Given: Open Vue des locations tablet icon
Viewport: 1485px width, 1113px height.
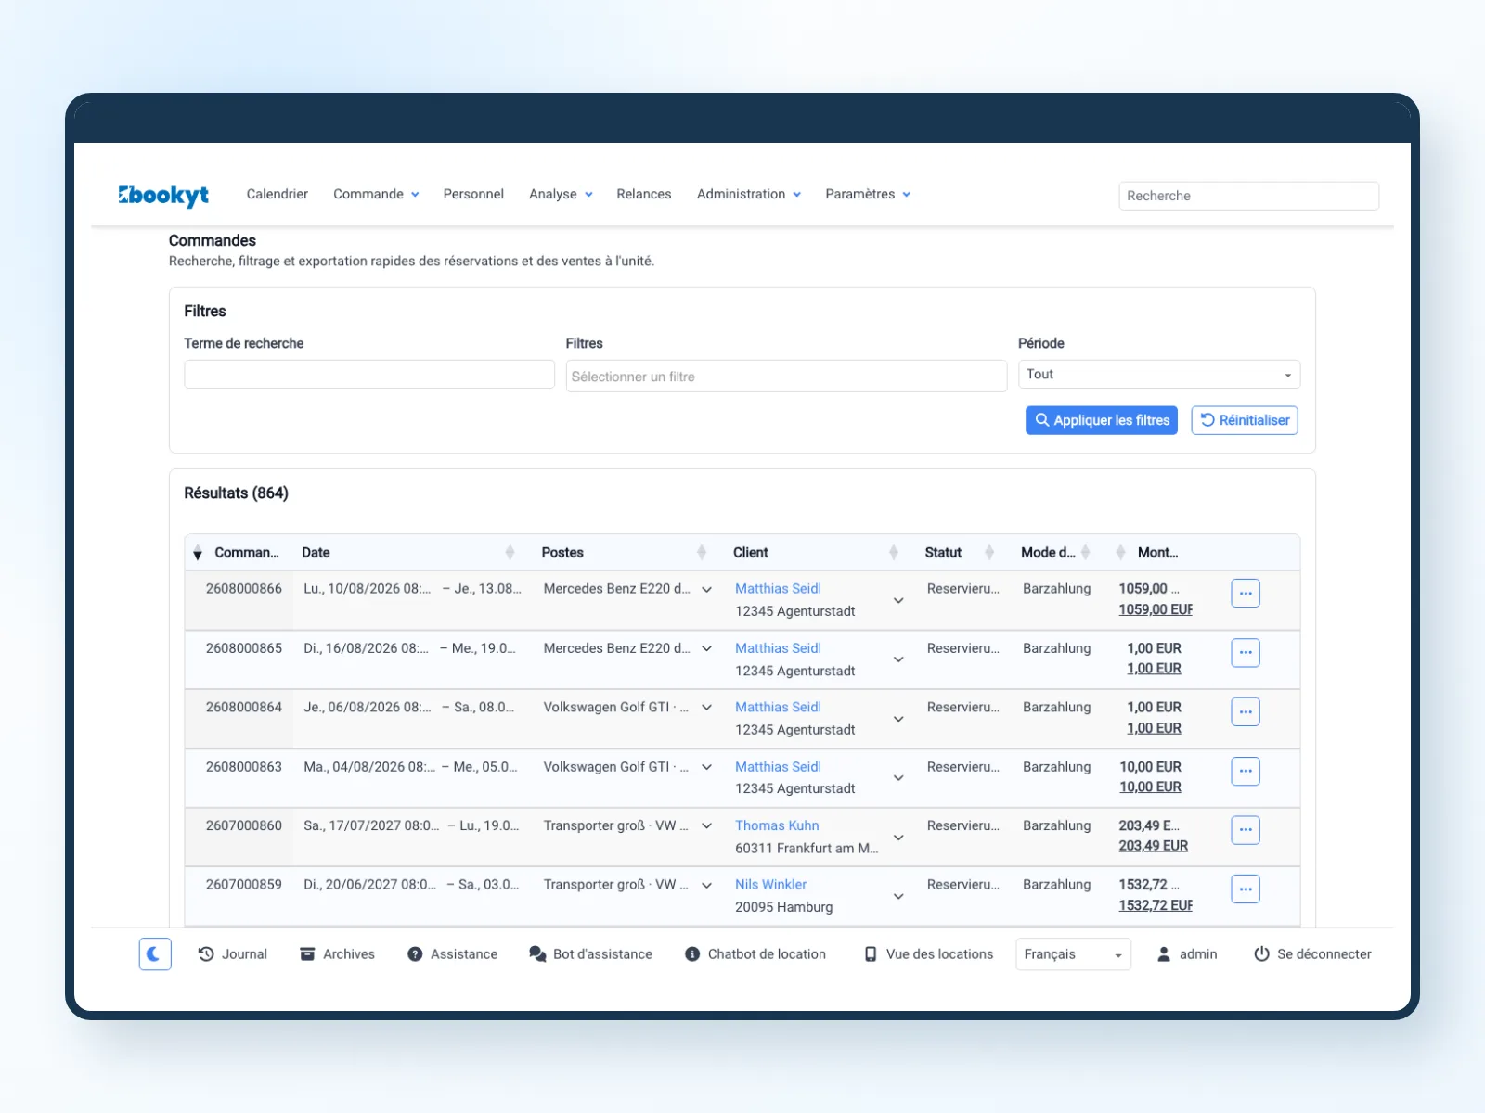Looking at the screenshot, I should click(x=871, y=953).
